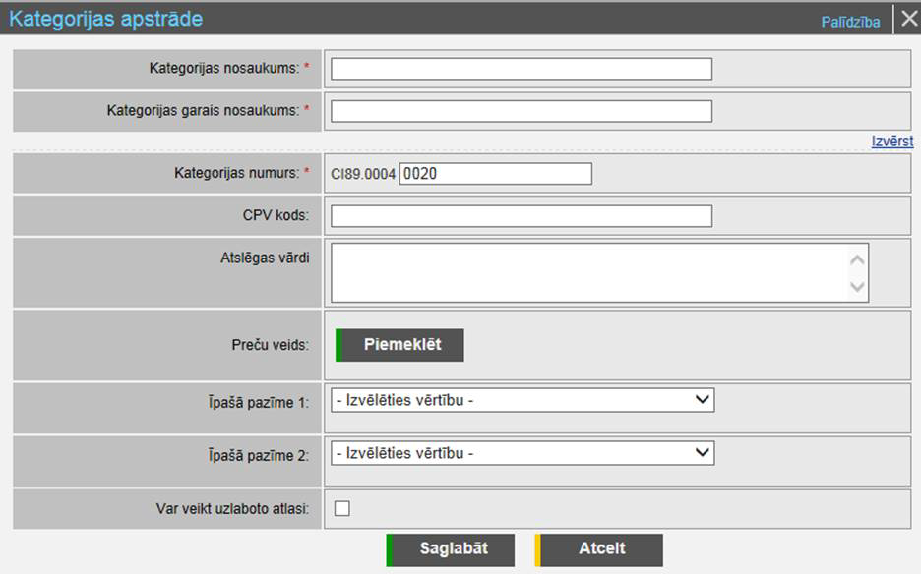
Task: Click the Preču veids label
Action: pyautogui.click(x=264, y=346)
